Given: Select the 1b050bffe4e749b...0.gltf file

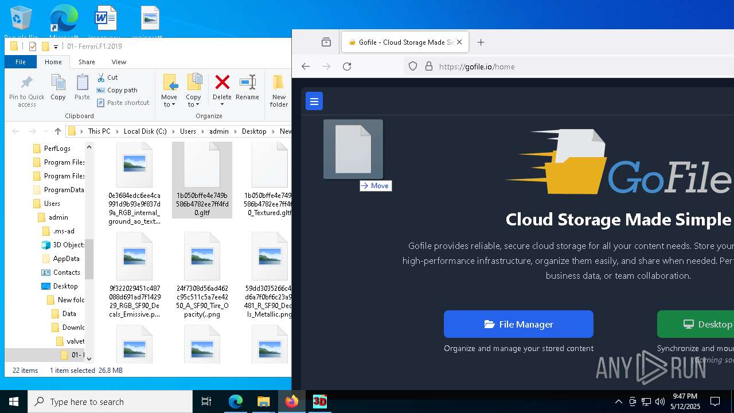Looking at the screenshot, I should (x=202, y=180).
